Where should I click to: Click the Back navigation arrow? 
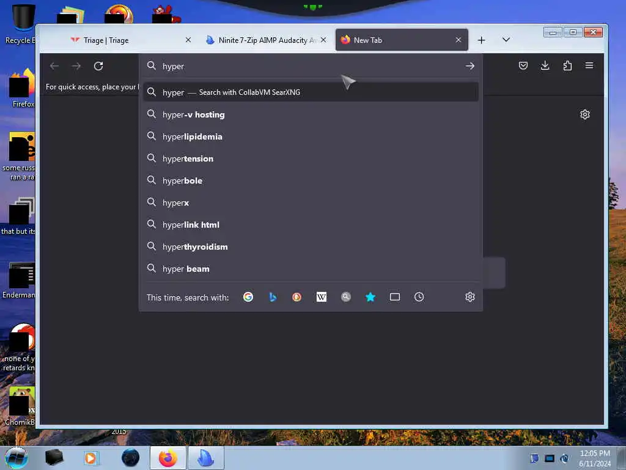point(54,66)
